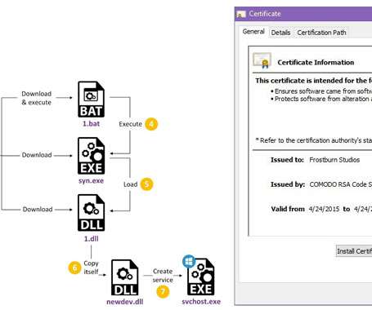Click the 1.bat BAT file icon
The width and height of the screenshot is (372, 310).
[x=91, y=100]
